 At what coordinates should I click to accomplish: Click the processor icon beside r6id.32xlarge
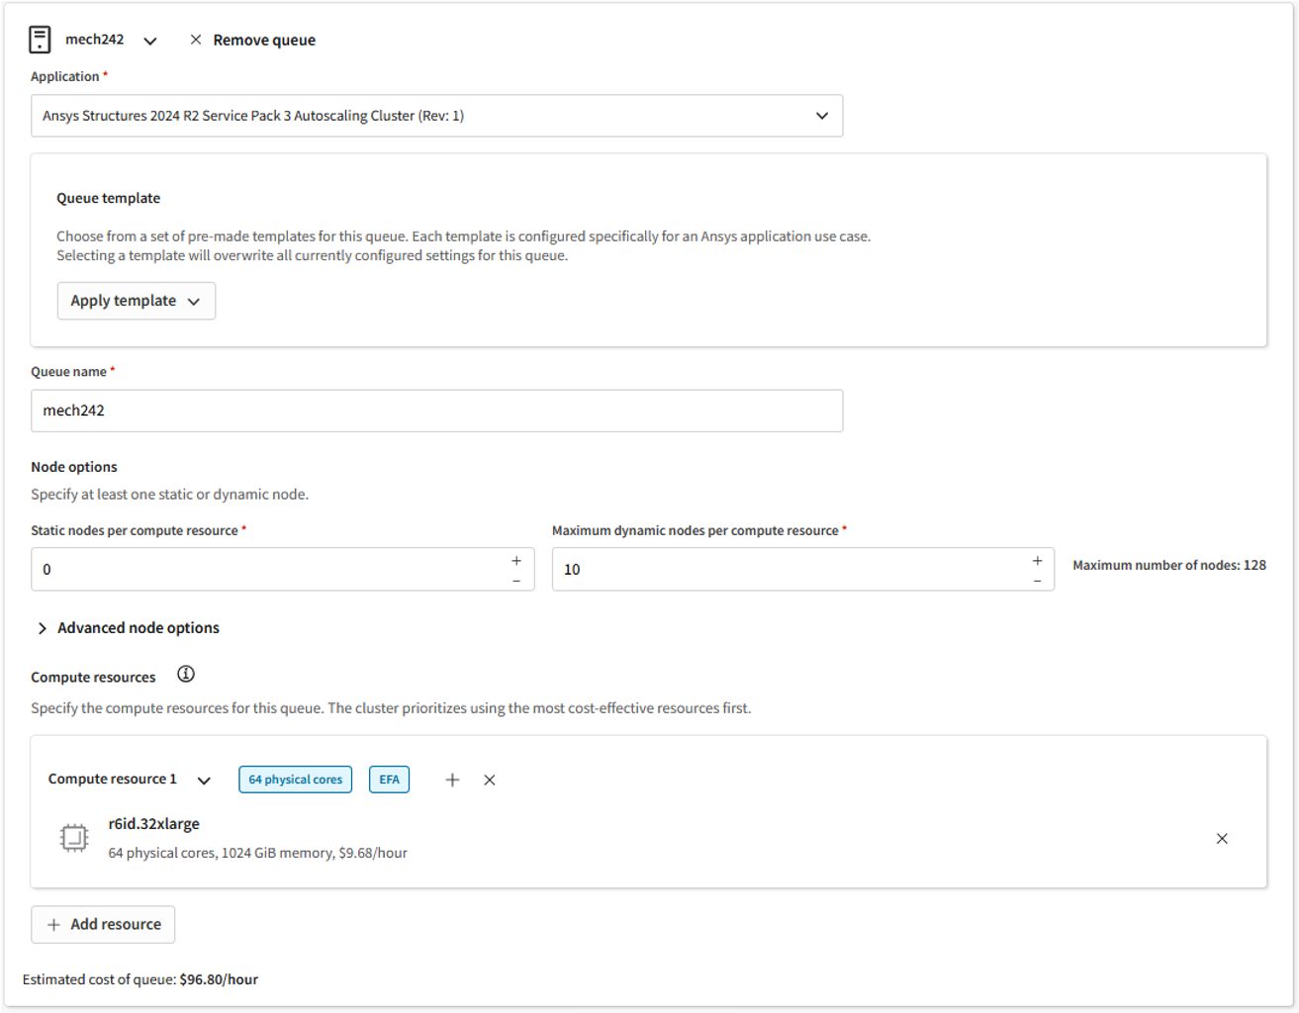pos(73,836)
